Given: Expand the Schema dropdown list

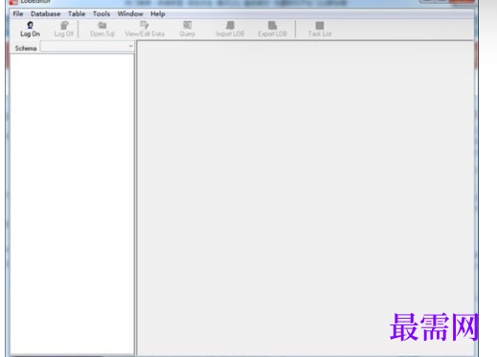Looking at the screenshot, I should (x=130, y=47).
